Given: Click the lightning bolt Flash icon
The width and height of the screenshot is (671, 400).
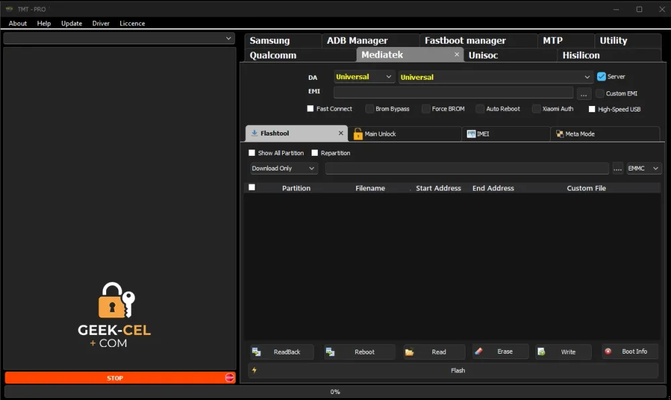Looking at the screenshot, I should click(x=254, y=370).
